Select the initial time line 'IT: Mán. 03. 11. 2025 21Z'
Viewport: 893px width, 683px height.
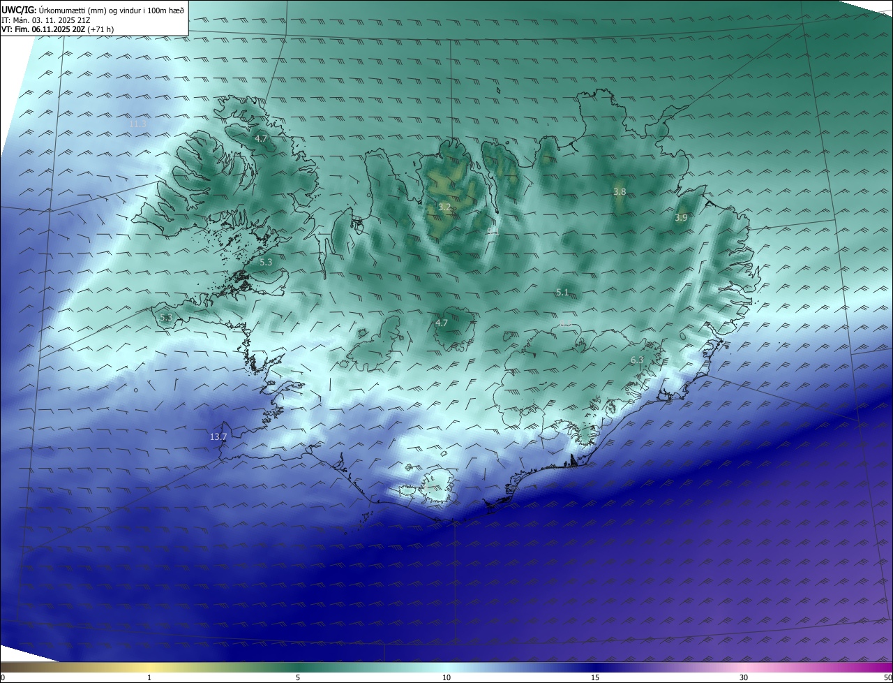coord(47,20)
